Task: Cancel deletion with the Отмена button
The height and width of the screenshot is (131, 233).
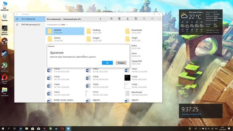Action: 121,63
